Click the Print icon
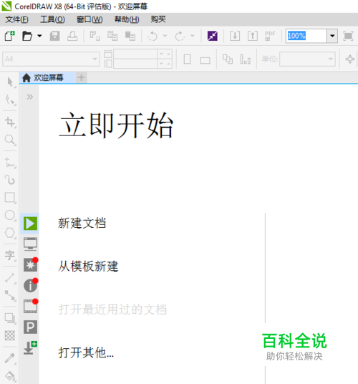 (x=72, y=36)
